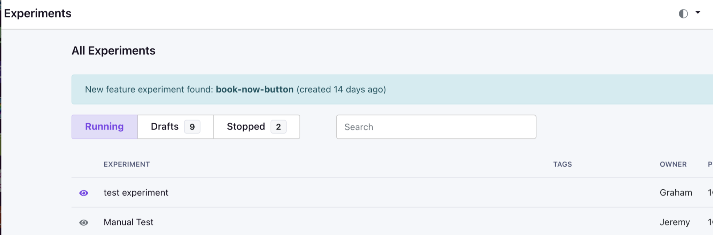The width and height of the screenshot is (713, 235).
Task: Switch to the Stopped tab
Action: click(x=246, y=127)
